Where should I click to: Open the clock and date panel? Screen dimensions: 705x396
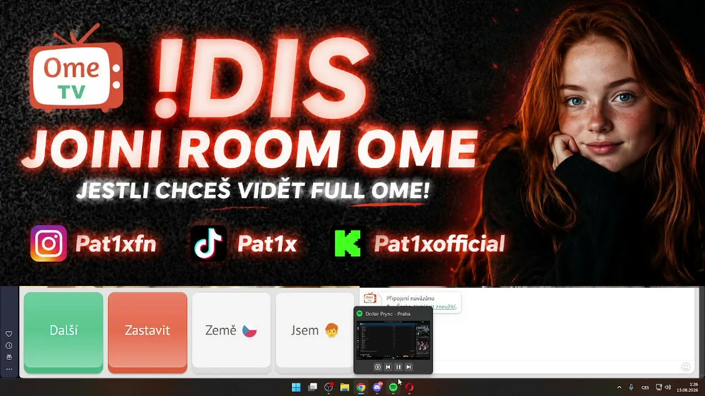tap(687, 387)
